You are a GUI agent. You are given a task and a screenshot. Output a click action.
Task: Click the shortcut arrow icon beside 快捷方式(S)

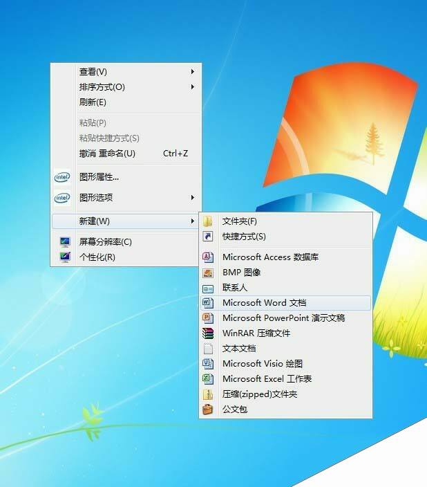(x=207, y=237)
